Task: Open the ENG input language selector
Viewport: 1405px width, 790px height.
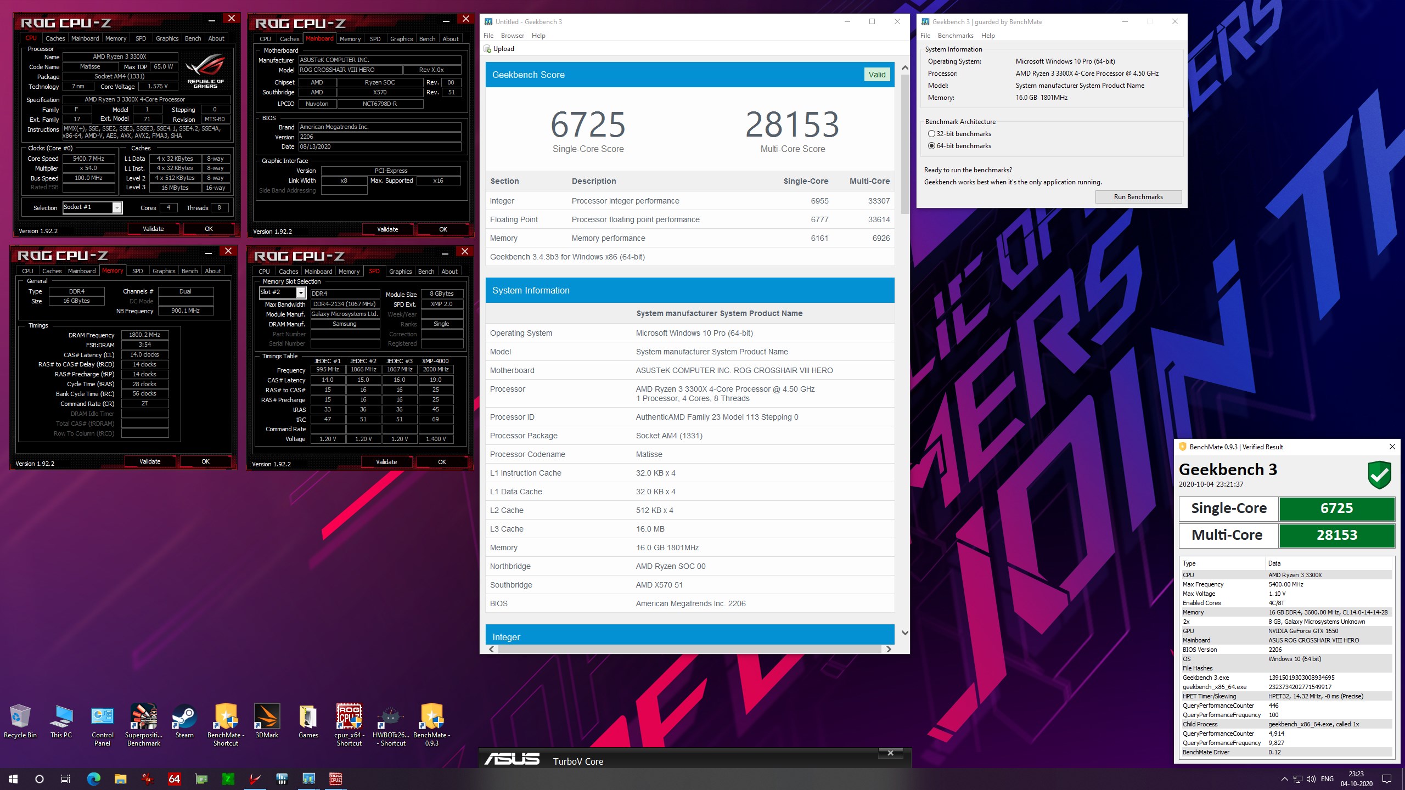Action: (x=1327, y=779)
